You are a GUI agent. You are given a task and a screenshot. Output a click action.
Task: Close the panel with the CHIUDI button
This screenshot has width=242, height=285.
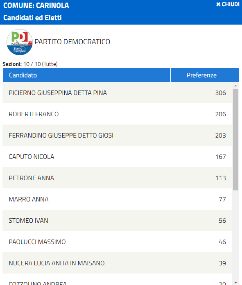(228, 4)
